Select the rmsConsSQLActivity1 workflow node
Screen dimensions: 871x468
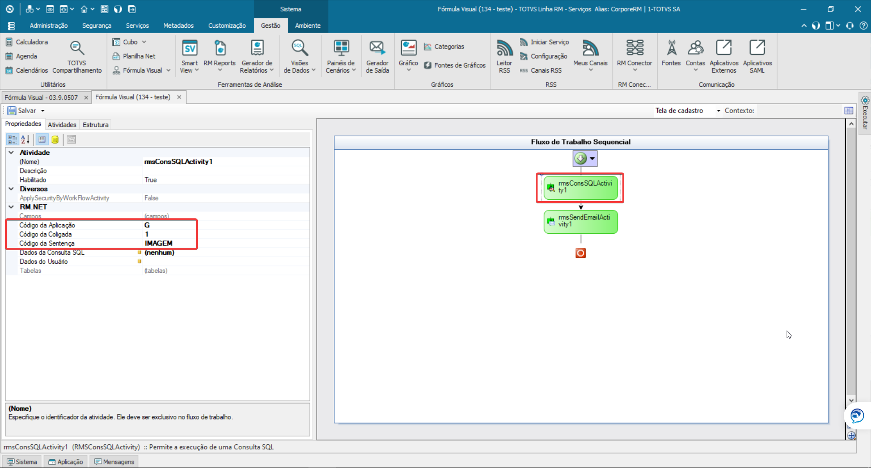click(x=581, y=187)
